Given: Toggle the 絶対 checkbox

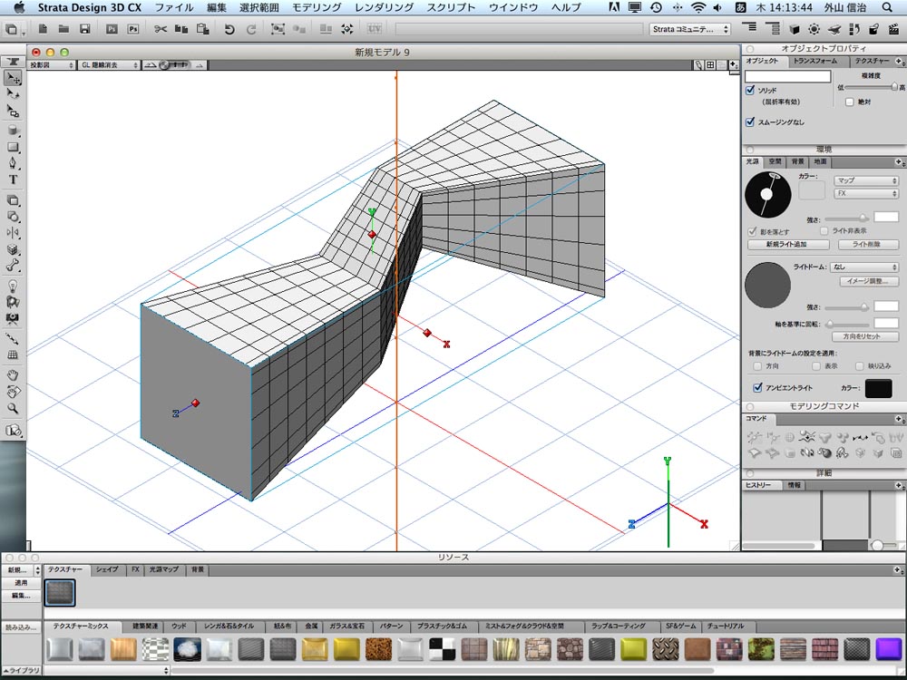Looking at the screenshot, I should click(x=849, y=102).
